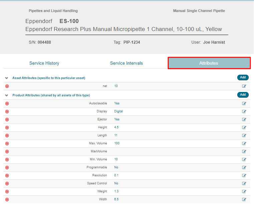Edit the Resolution attribute
This screenshot has width=254, height=208.
click(244, 175)
